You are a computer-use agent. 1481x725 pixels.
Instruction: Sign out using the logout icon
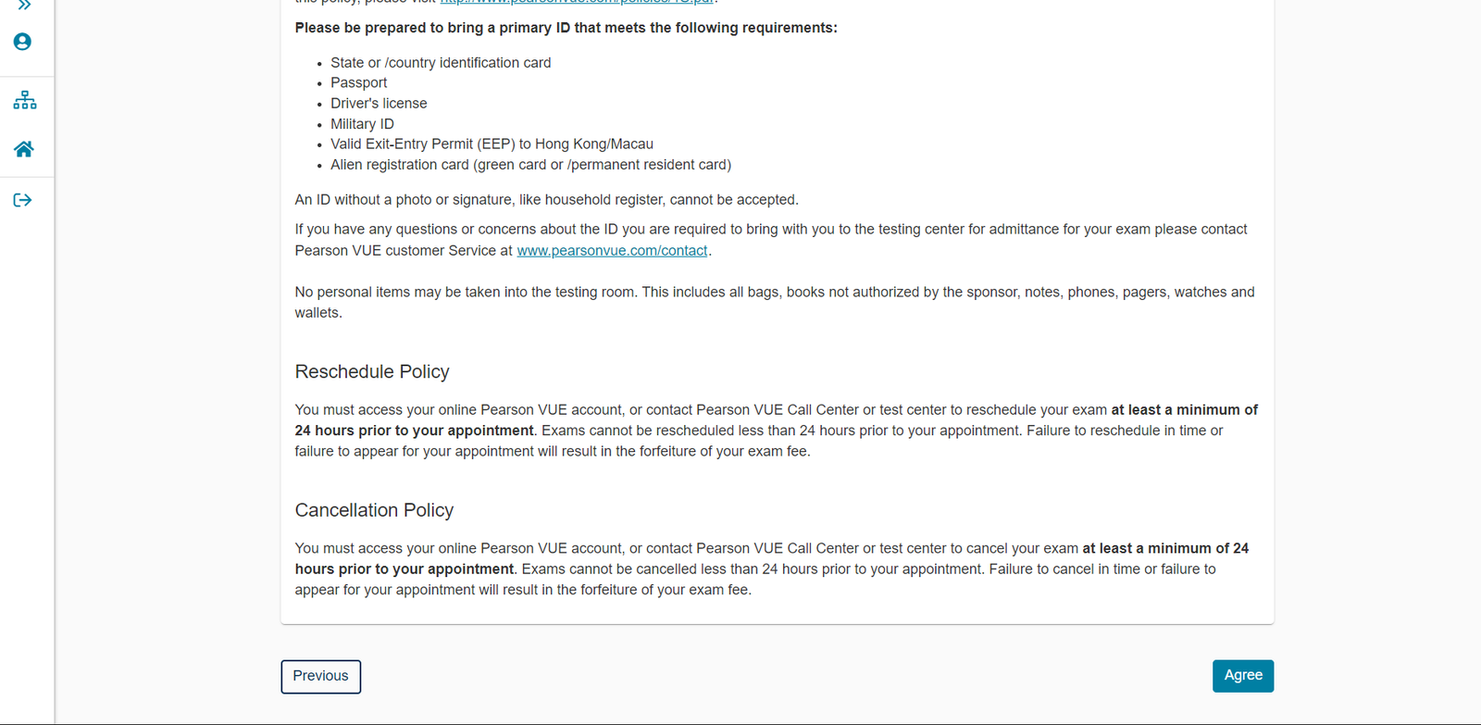[21, 199]
